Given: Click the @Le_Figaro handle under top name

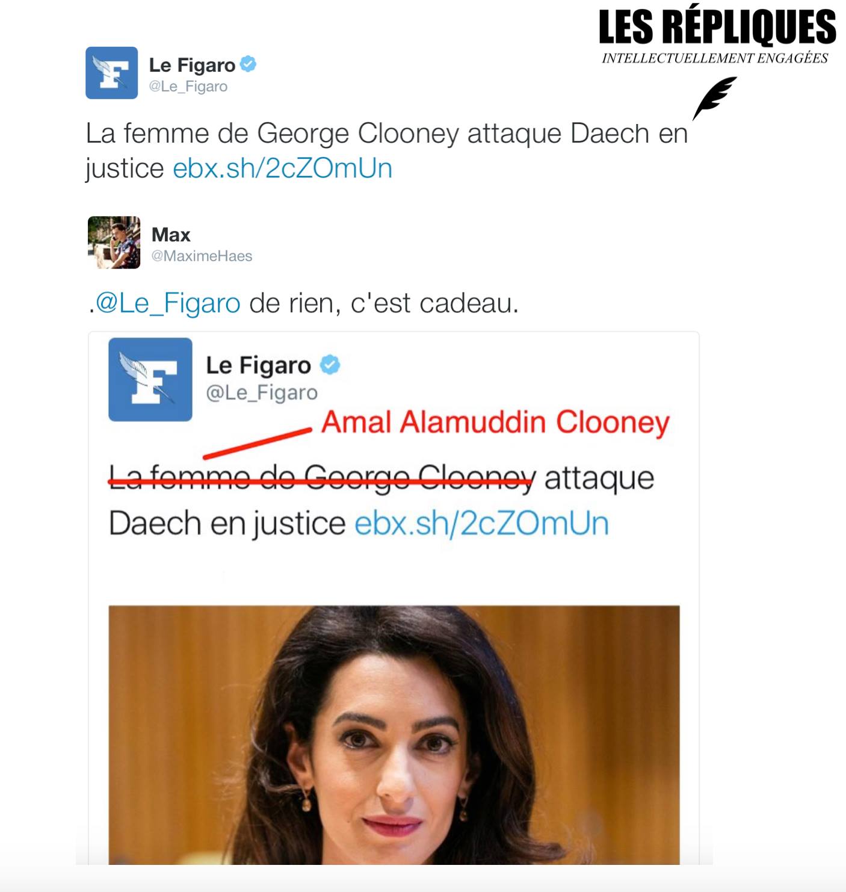Looking at the screenshot, I should tap(188, 87).
